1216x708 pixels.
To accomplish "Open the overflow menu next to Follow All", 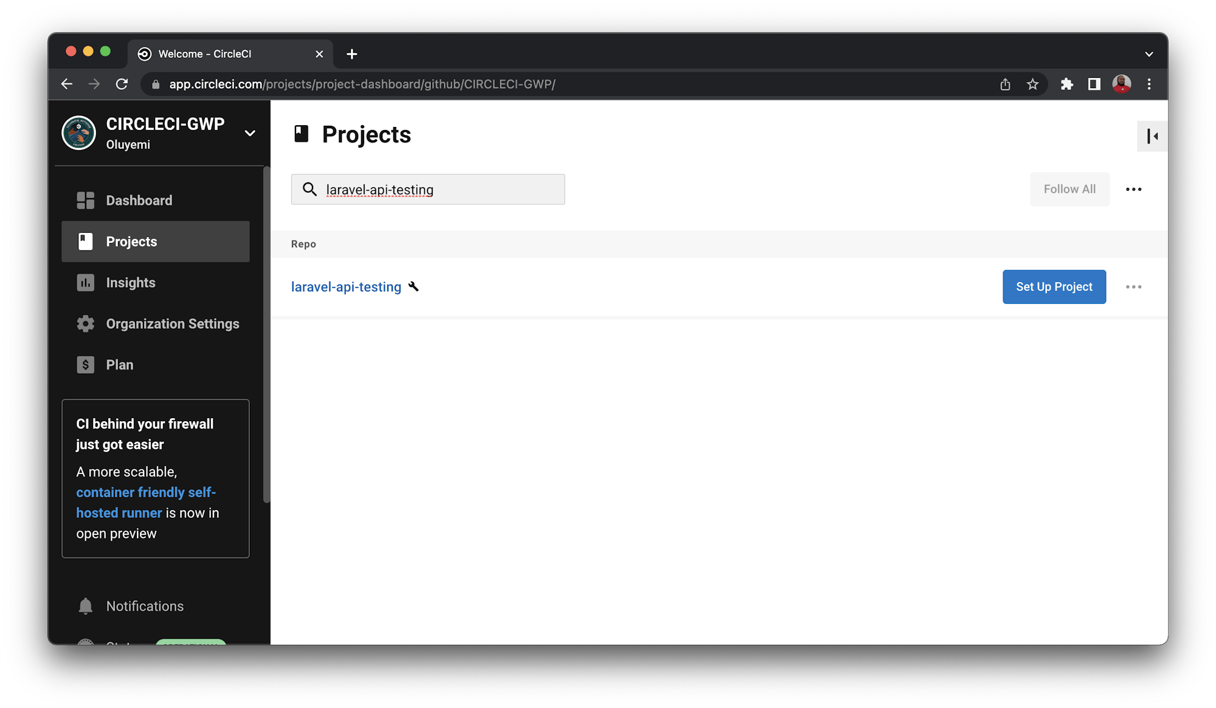I will (x=1133, y=189).
